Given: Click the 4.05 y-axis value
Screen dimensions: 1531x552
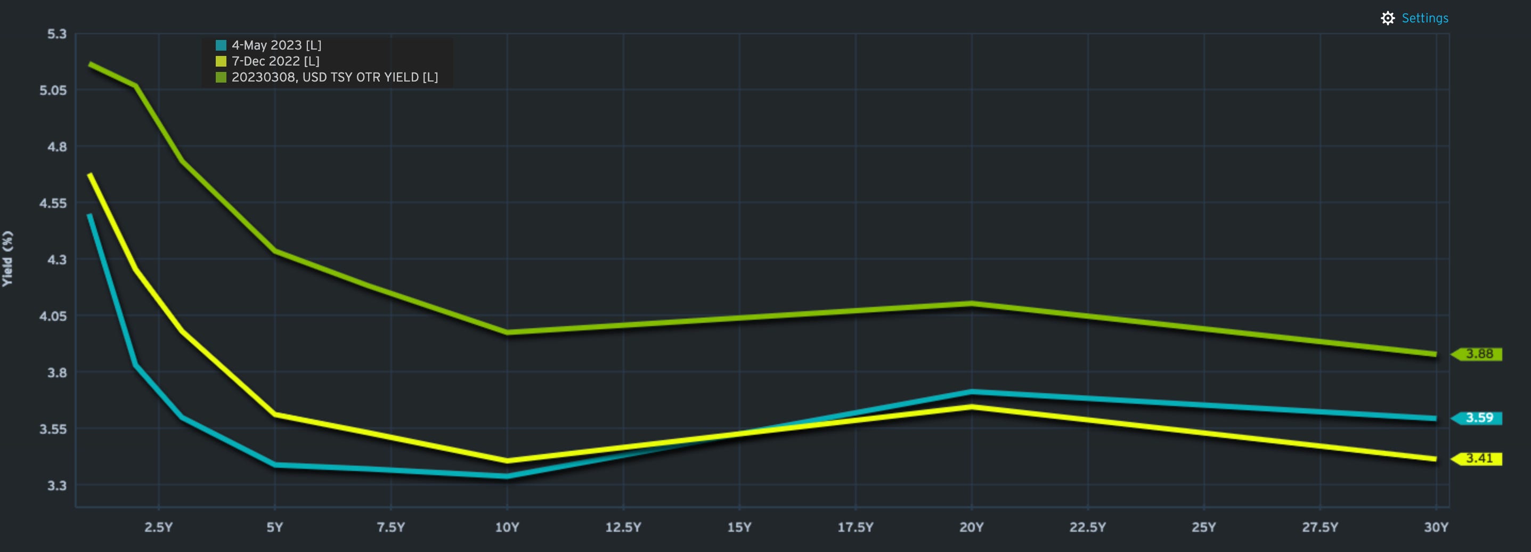Looking at the screenshot, I should click(x=53, y=316).
